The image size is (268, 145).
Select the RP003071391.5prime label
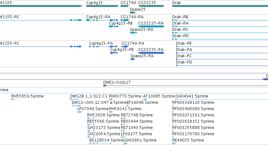(193, 115)
